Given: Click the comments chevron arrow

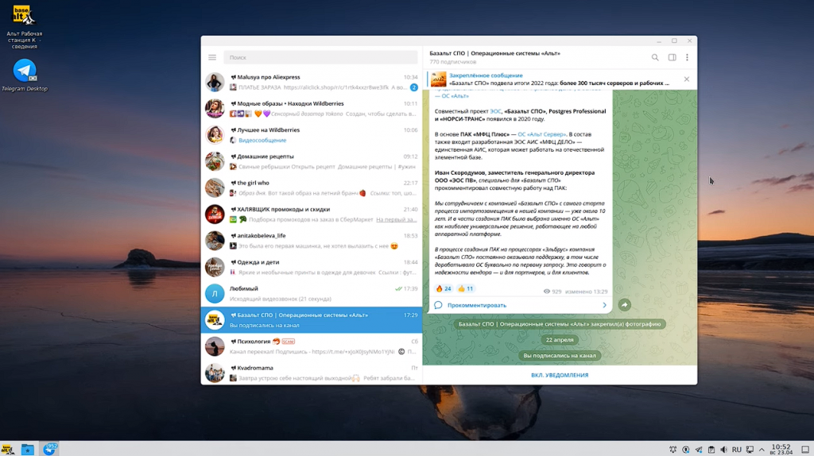Looking at the screenshot, I should coord(604,305).
